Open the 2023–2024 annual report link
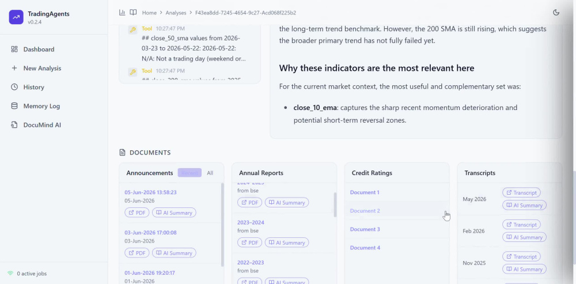This screenshot has height=284, width=576. 251,222
